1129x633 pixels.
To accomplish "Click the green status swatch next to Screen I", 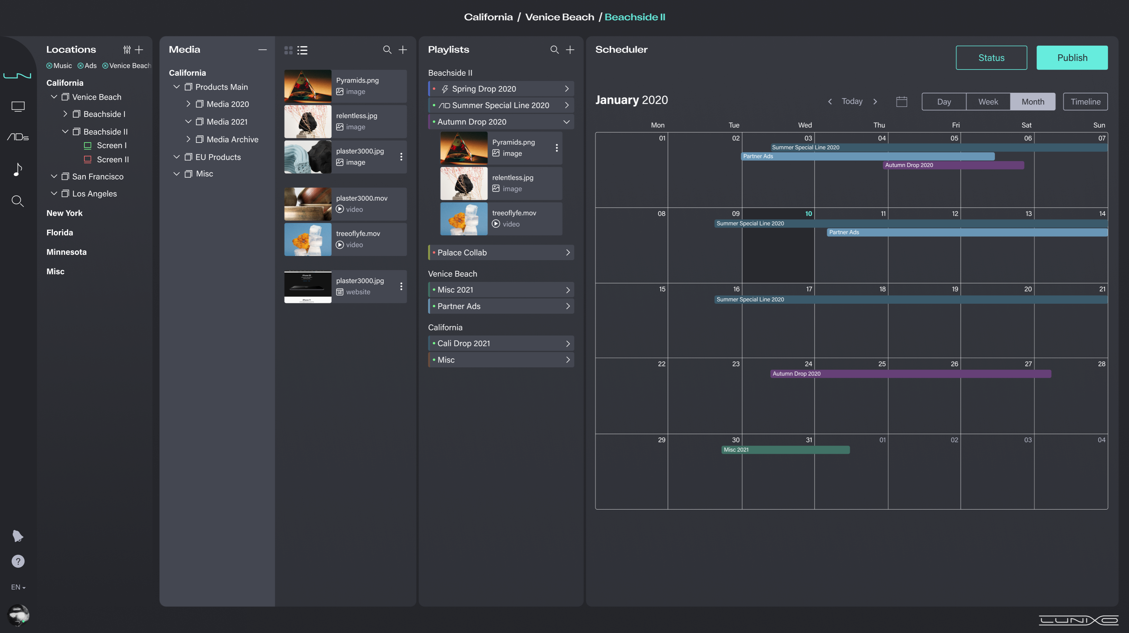I will pyautogui.click(x=88, y=145).
